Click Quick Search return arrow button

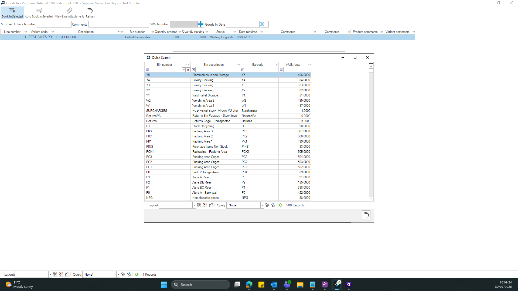[366, 215]
